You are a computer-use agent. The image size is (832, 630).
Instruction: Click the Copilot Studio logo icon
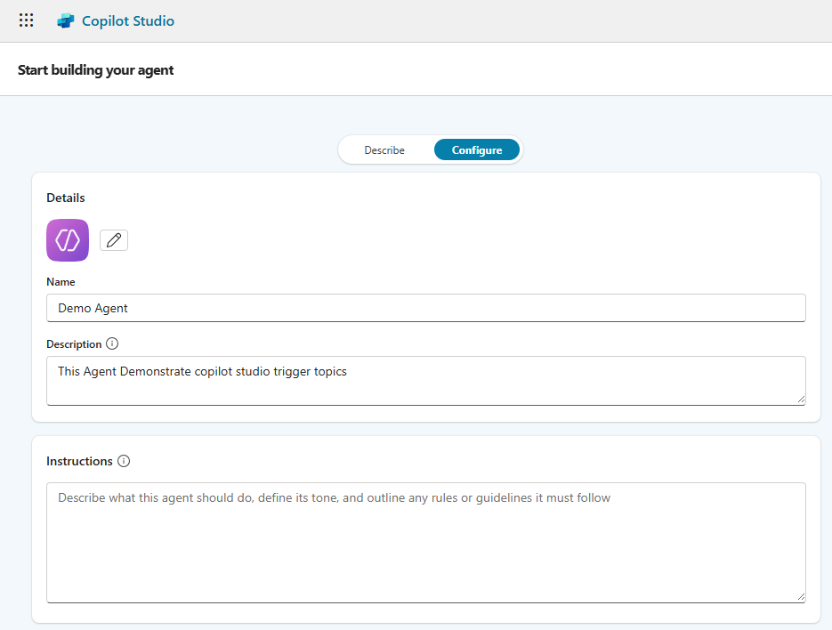point(66,21)
